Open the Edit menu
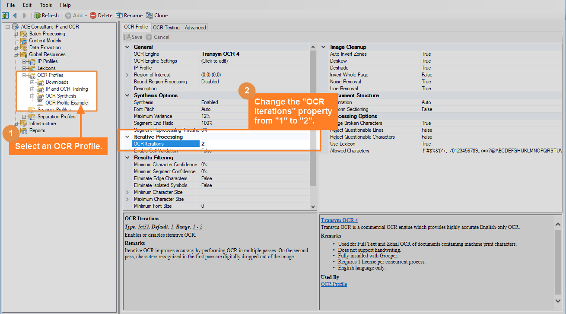 tap(27, 5)
